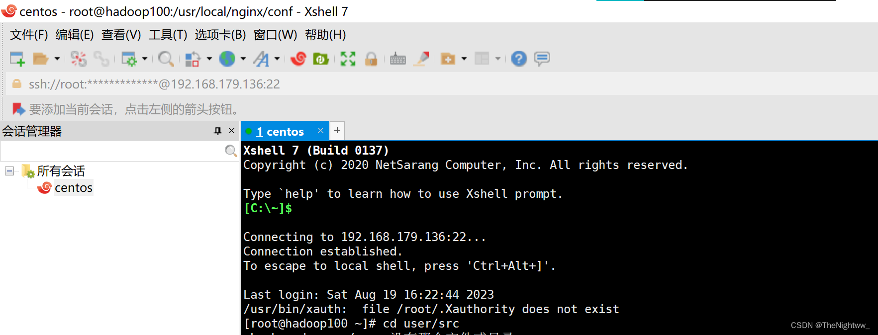Collapse the 所有会话 tree node
This screenshot has width=878, height=335.
pos(9,171)
